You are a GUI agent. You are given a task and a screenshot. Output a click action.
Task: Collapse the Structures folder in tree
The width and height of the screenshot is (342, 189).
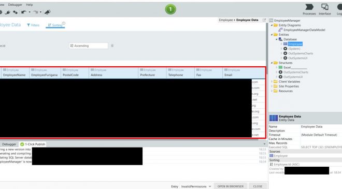272,63
